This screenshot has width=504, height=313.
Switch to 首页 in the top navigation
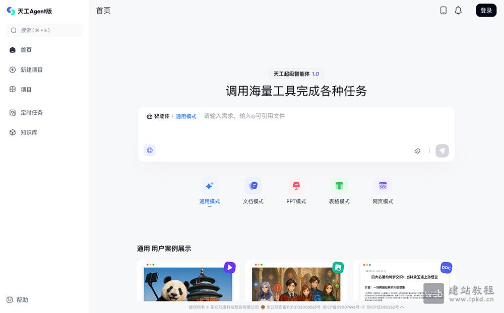pyautogui.click(x=103, y=10)
